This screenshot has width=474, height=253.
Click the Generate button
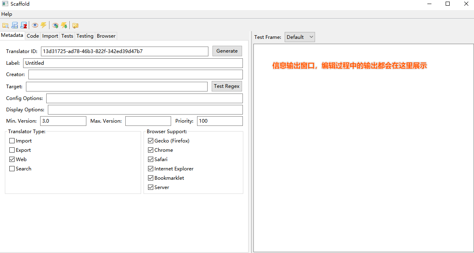point(227,51)
